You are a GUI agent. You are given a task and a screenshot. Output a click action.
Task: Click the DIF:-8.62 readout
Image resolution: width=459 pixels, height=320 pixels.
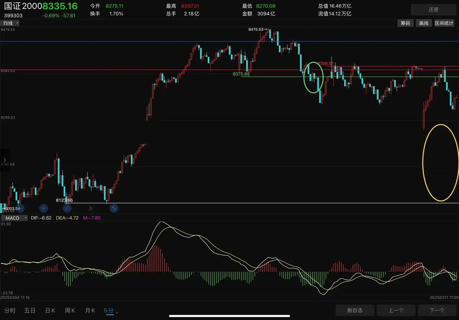click(41, 218)
